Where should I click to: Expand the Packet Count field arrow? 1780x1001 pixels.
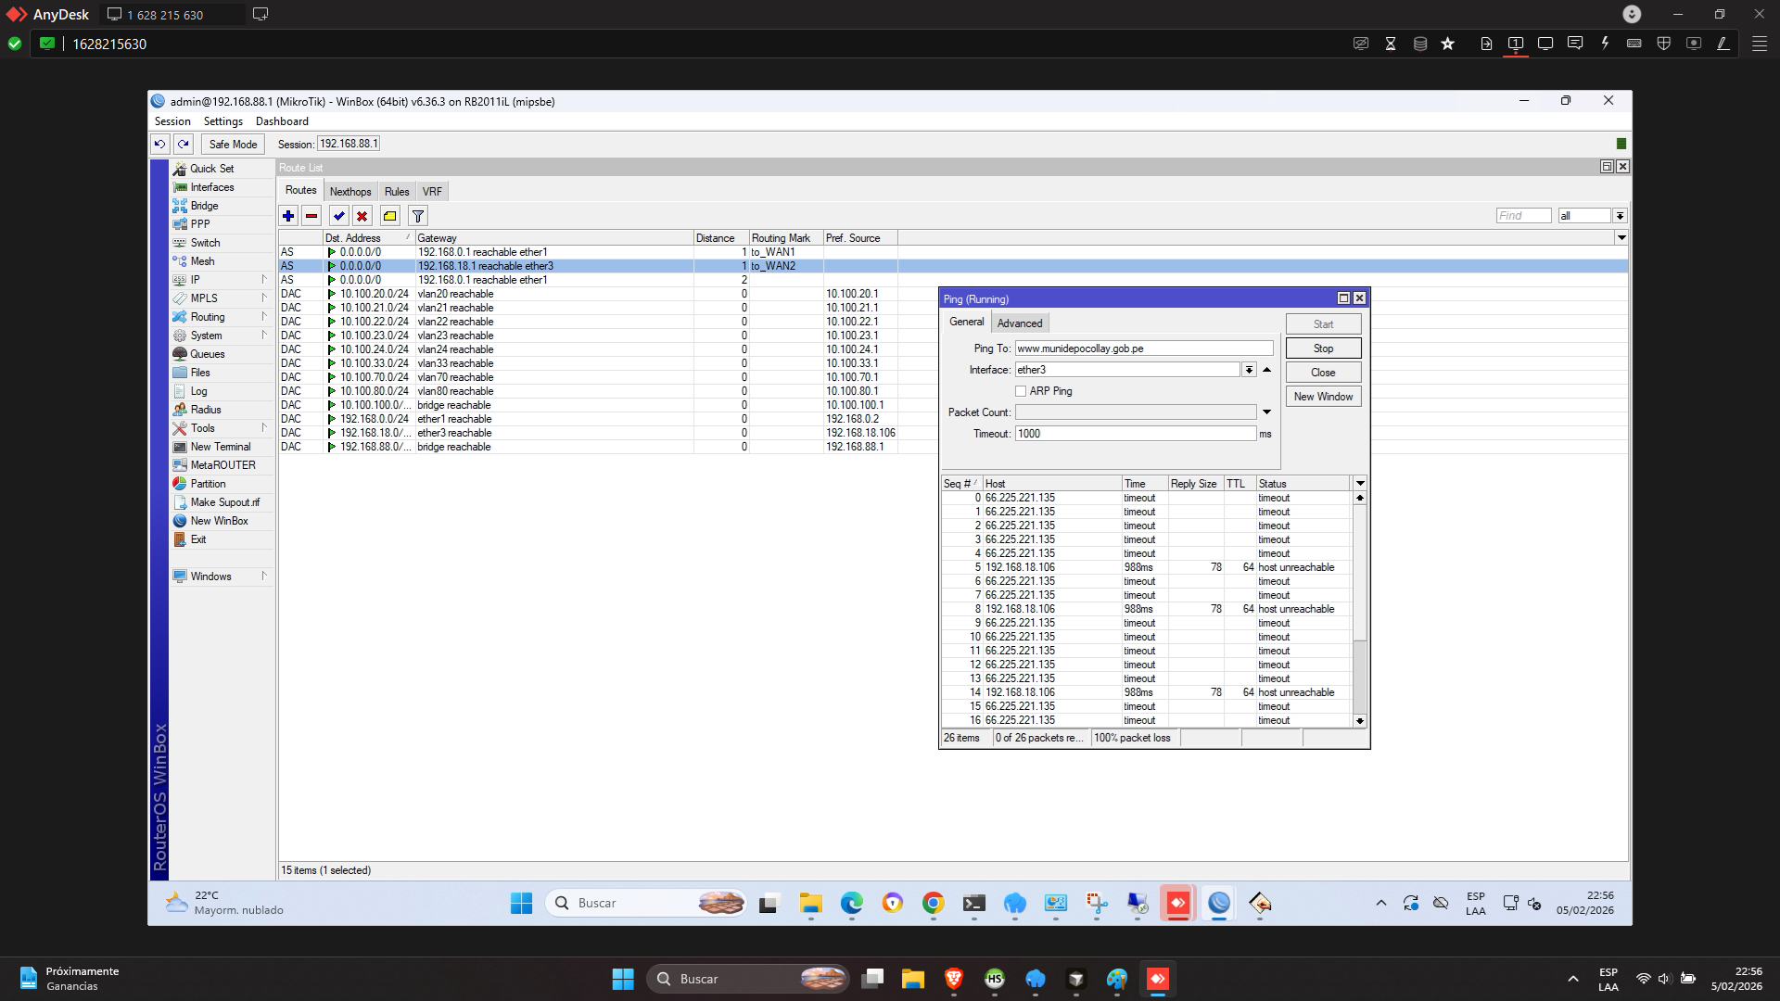click(1266, 412)
